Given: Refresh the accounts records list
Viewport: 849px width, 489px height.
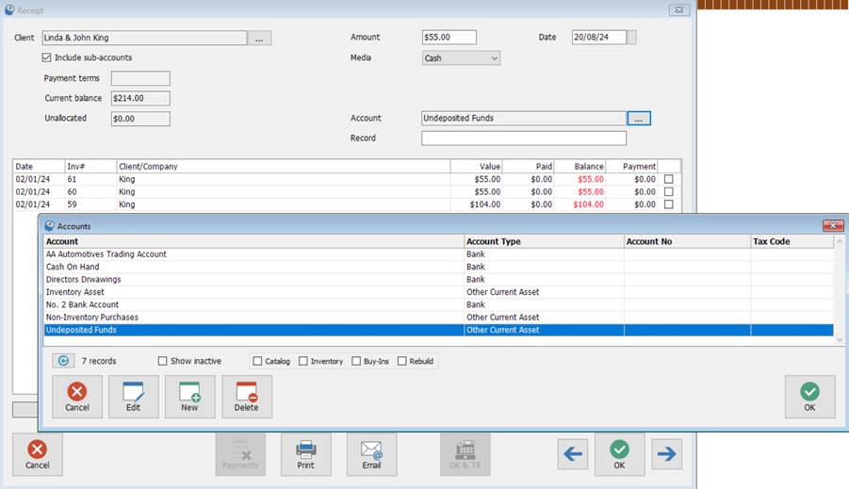Looking at the screenshot, I should tap(63, 361).
